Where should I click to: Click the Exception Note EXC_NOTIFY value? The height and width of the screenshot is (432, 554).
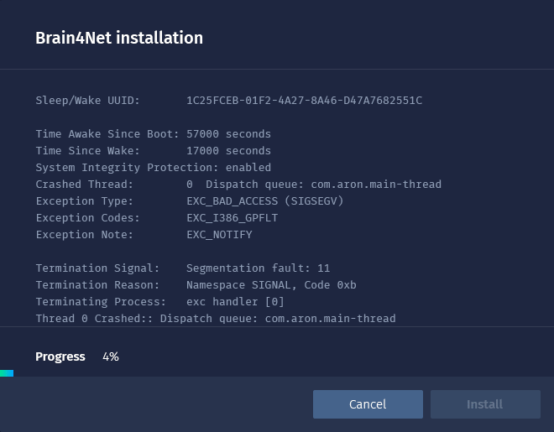pyautogui.click(x=218, y=235)
